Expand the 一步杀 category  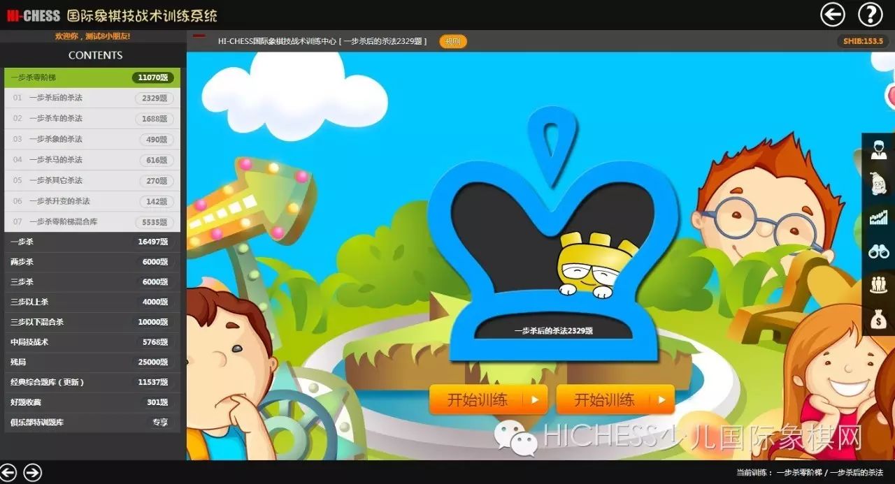[92, 242]
